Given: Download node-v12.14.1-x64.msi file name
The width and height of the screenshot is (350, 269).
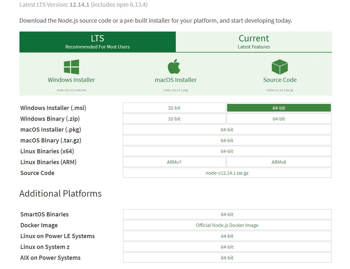Looking at the screenshot, I should 71,90.
